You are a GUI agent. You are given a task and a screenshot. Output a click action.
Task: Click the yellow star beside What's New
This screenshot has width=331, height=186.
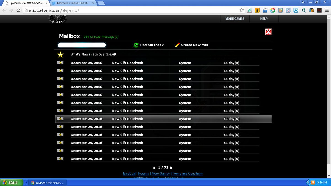60,55
